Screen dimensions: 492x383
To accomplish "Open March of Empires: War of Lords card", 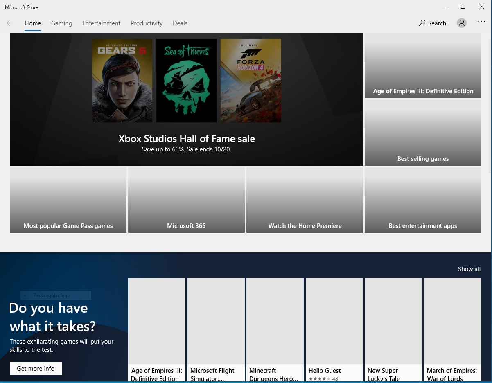I will (x=452, y=330).
